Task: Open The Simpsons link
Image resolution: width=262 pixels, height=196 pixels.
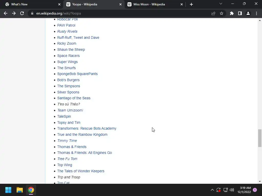Action: tap(69, 86)
